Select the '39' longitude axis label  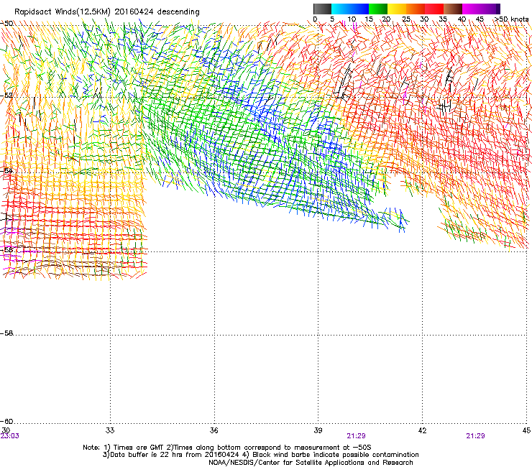coord(318,430)
